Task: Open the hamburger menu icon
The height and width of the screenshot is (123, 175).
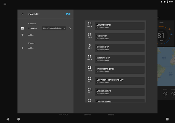Action: click(5, 4)
